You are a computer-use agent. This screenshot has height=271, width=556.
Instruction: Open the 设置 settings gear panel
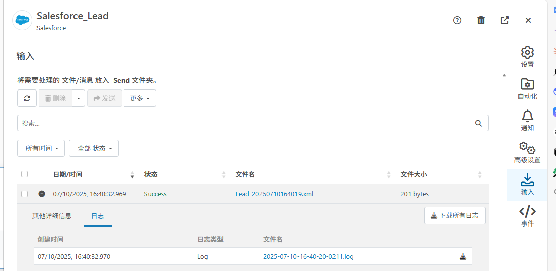pos(527,57)
